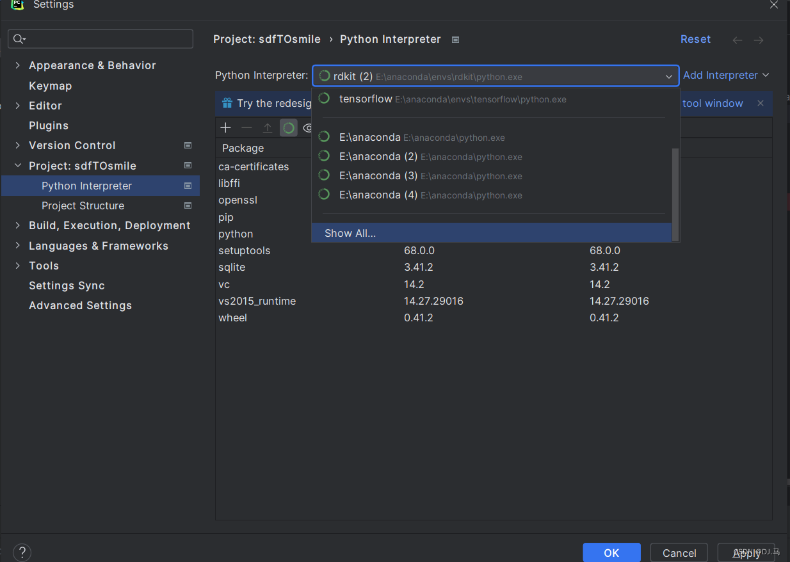Click the upgrade package arrow icon
Image resolution: width=790 pixels, height=562 pixels.
(268, 128)
